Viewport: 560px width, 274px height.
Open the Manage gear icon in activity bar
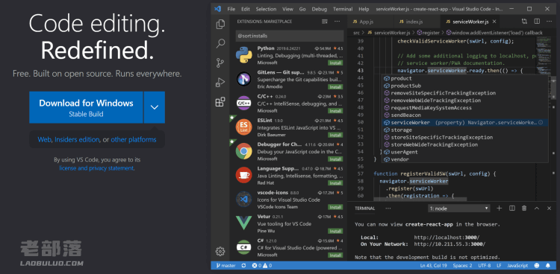(x=220, y=251)
